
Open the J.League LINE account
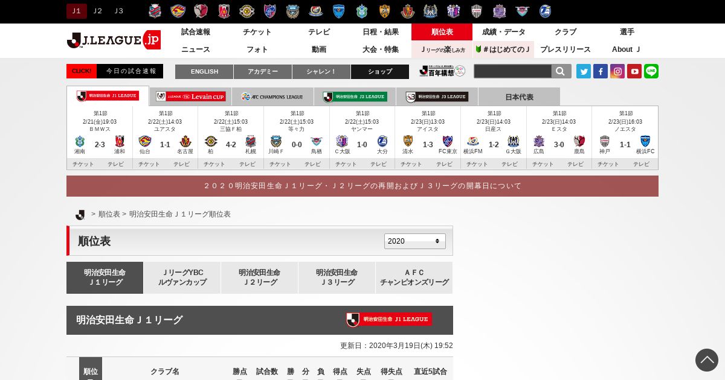point(651,71)
